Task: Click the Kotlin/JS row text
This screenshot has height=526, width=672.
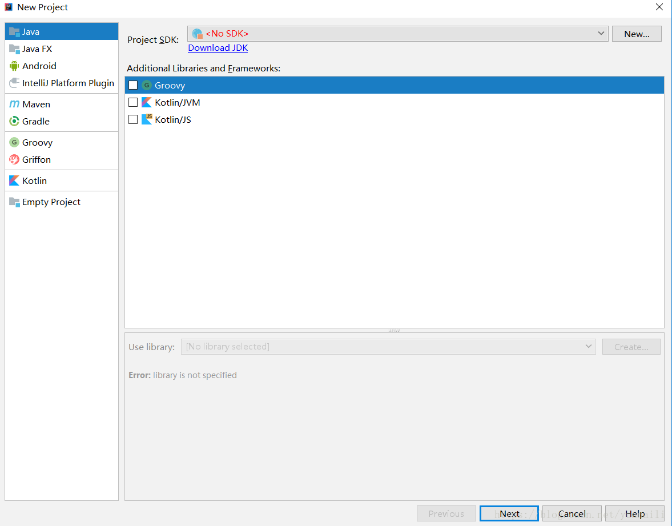Action: 173,119
